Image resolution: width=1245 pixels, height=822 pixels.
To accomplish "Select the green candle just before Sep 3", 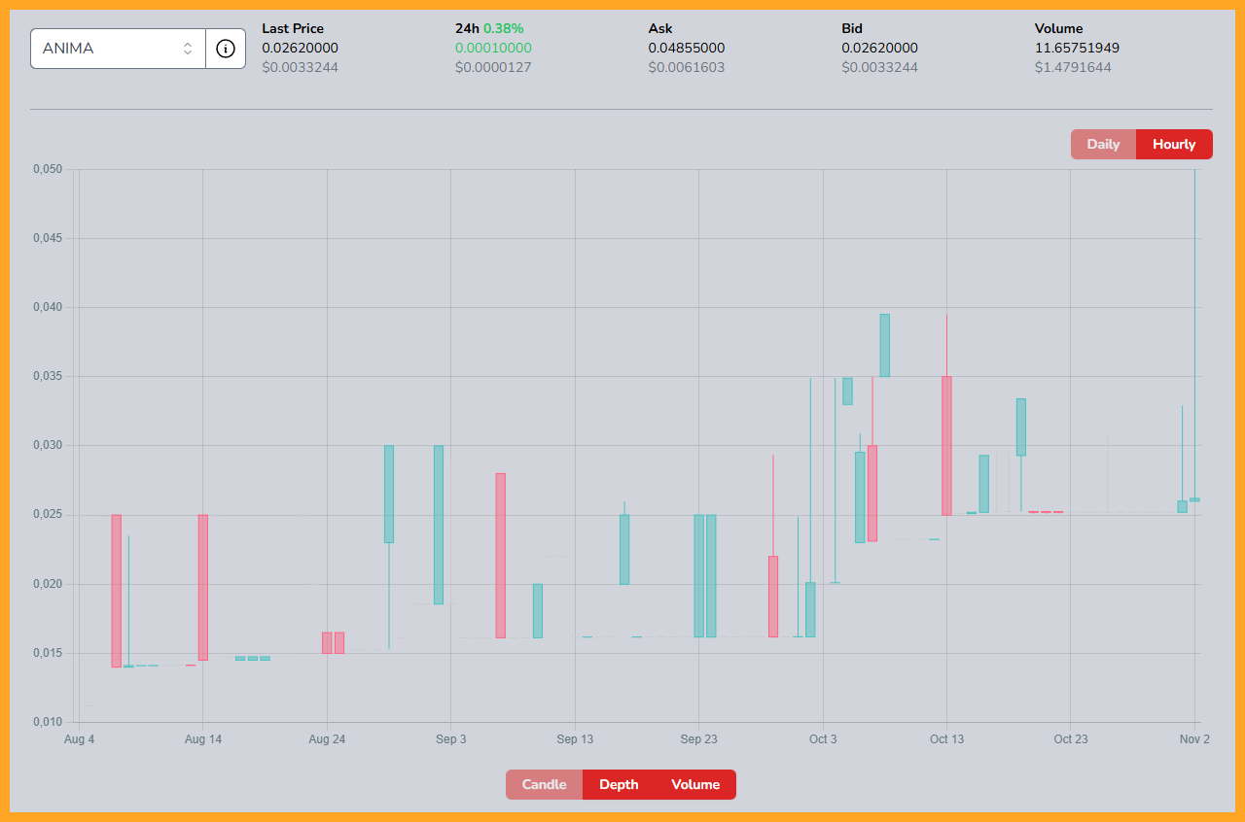I will click(x=439, y=525).
